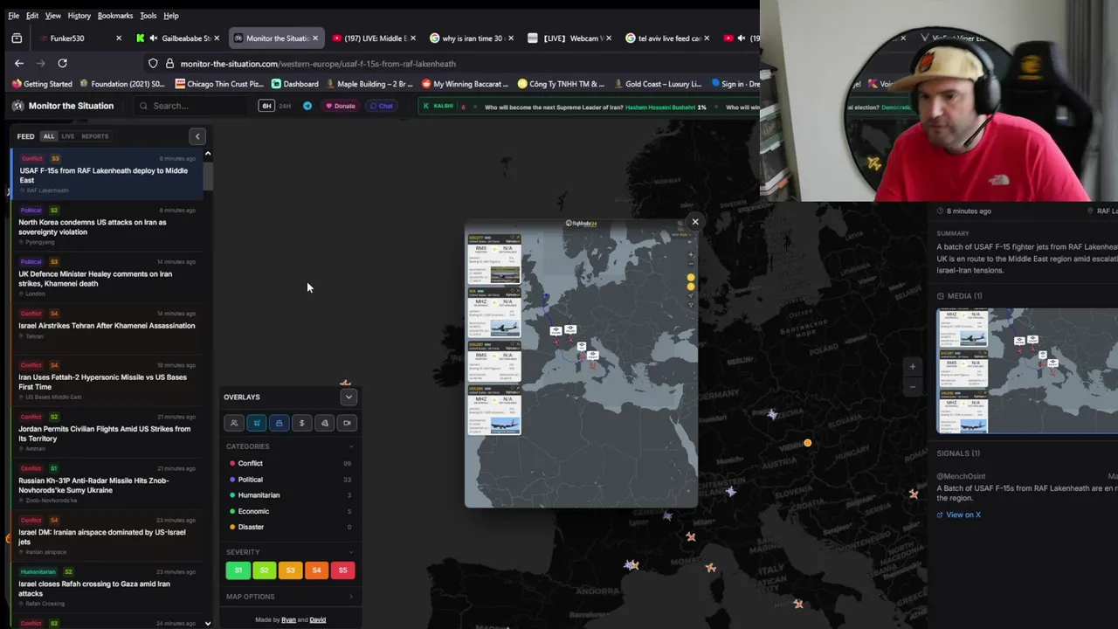Mute the Gailbeababe tab audio icon
The width and height of the screenshot is (1118, 629).
(154, 38)
